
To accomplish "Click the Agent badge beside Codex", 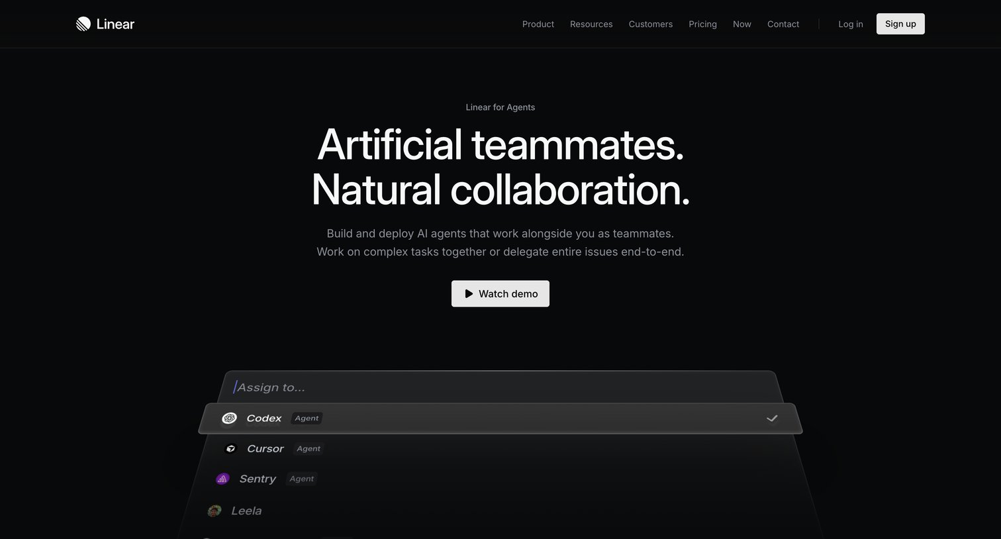I will (x=307, y=418).
